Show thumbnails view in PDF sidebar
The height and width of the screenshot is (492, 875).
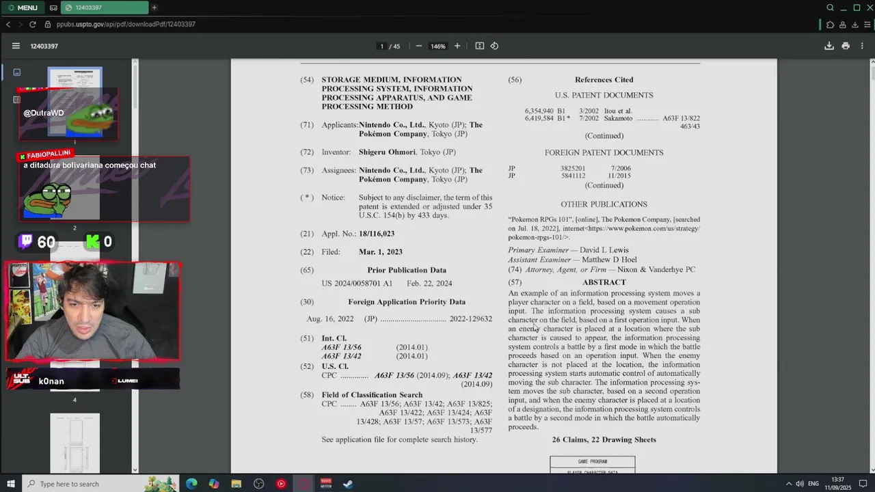(x=17, y=72)
